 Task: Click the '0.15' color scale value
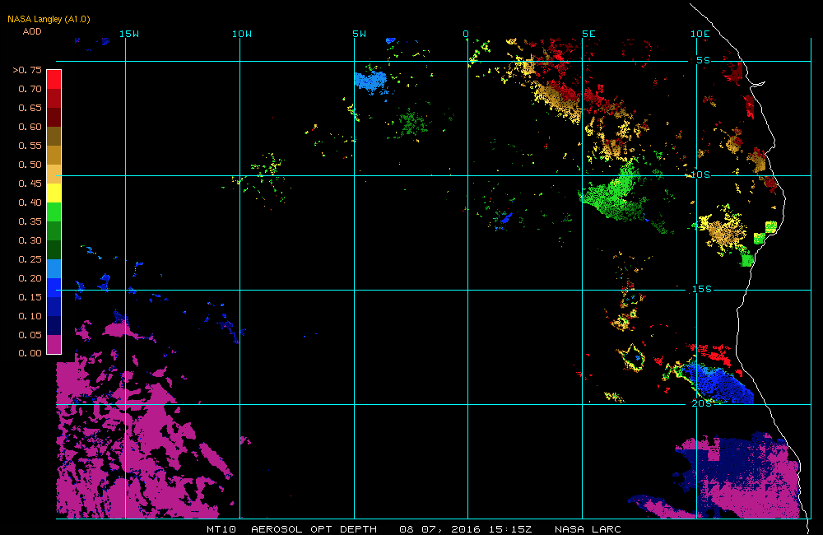30,296
